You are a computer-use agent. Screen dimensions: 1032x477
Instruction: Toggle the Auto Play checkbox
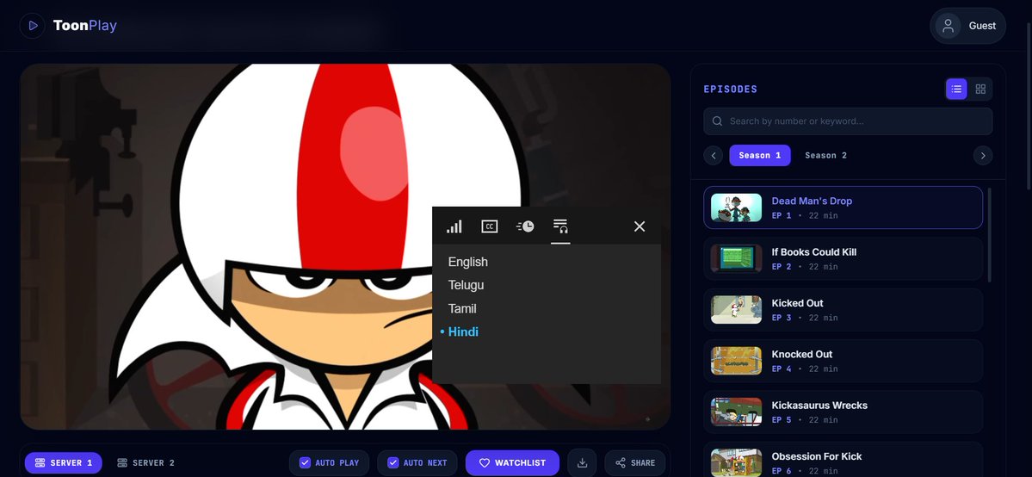coord(305,463)
